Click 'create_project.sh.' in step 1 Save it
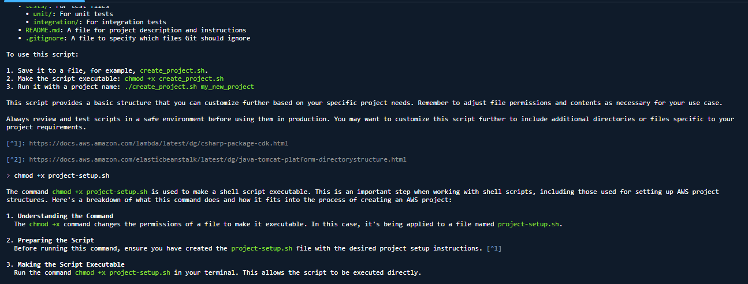Screen dimensions: 748x284 pyautogui.click(x=174, y=70)
